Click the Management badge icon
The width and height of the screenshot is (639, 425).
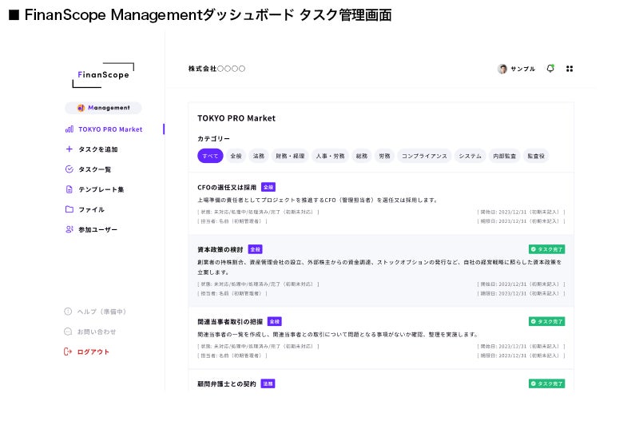[x=81, y=108]
